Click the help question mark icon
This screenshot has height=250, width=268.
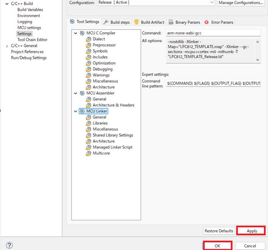coord(9,245)
